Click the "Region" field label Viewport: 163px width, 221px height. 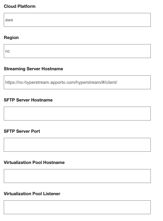click(11, 38)
